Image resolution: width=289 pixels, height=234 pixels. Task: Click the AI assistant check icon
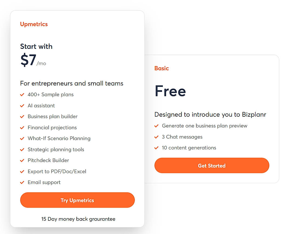tap(22, 106)
